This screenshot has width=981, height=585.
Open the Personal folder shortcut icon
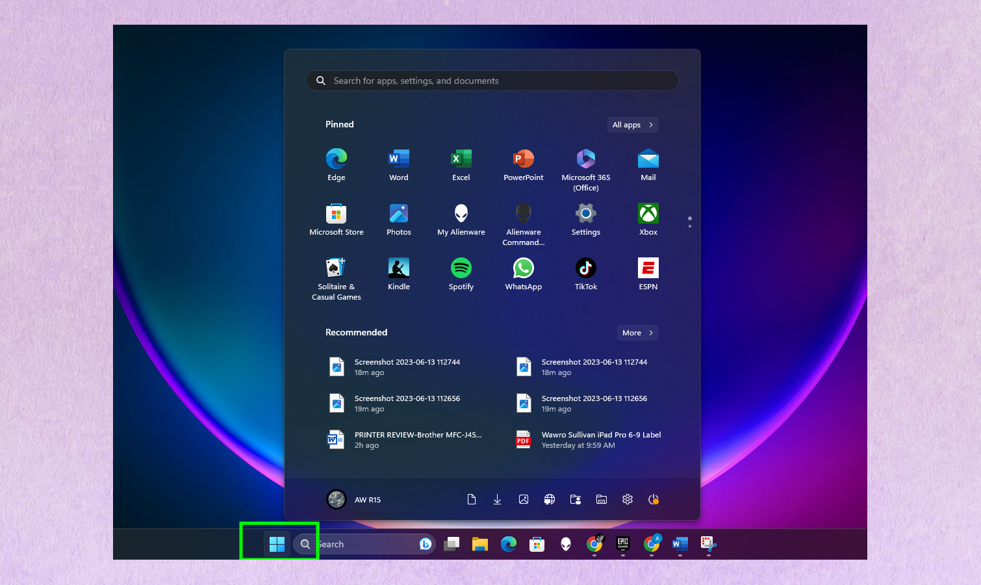click(576, 499)
